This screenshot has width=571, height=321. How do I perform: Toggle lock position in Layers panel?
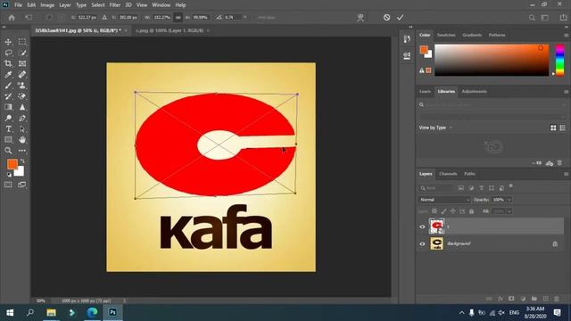(x=452, y=211)
